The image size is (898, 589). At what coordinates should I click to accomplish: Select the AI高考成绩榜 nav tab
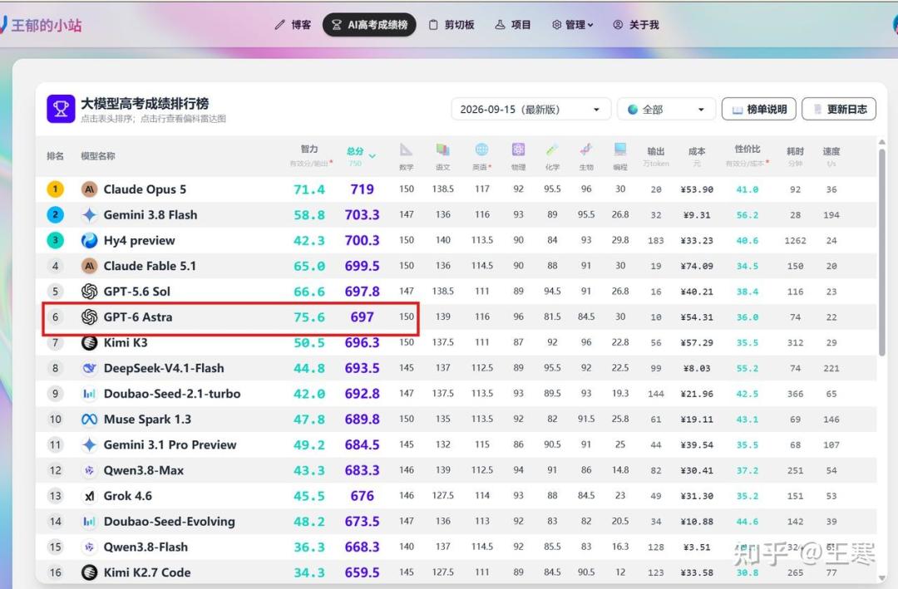(x=369, y=25)
